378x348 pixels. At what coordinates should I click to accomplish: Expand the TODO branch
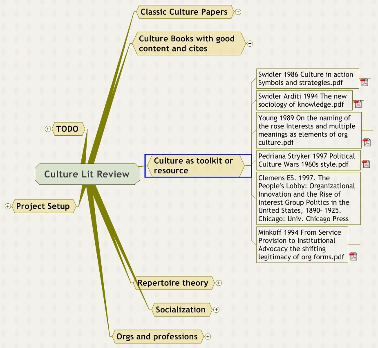[x=48, y=129]
